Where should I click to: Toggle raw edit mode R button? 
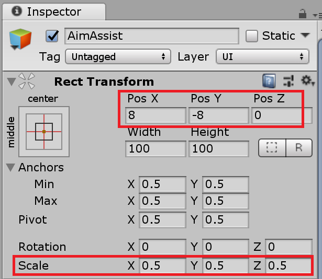click(x=299, y=148)
